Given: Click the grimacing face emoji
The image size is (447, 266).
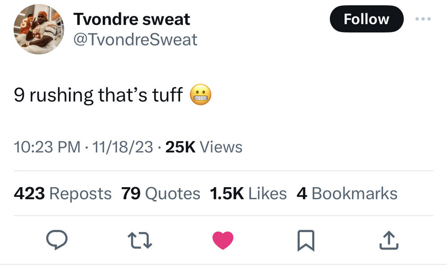Looking at the screenshot, I should tap(201, 95).
